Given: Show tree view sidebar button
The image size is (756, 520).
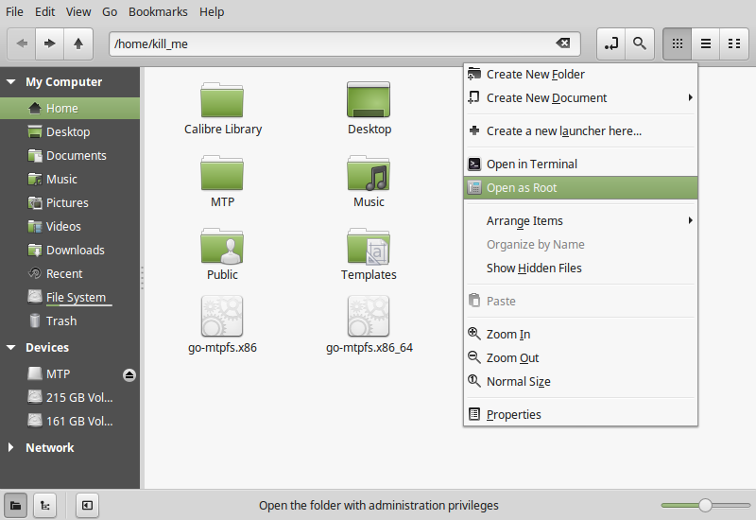Looking at the screenshot, I should [x=44, y=506].
